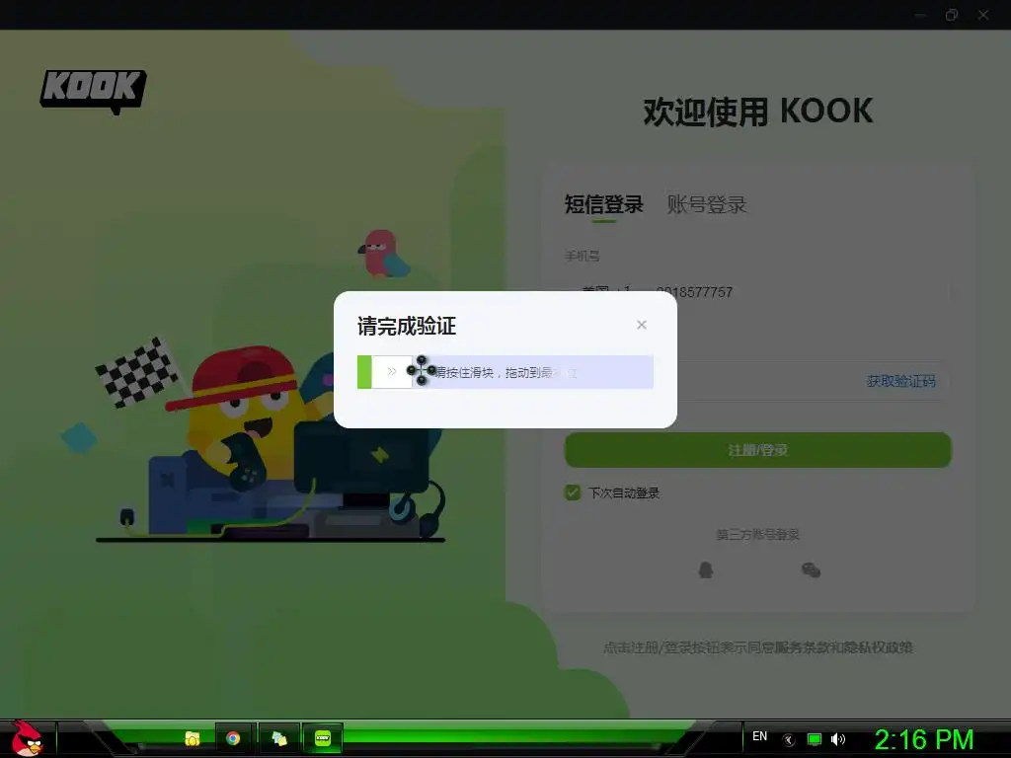Restore the KOOK window size

[952, 15]
